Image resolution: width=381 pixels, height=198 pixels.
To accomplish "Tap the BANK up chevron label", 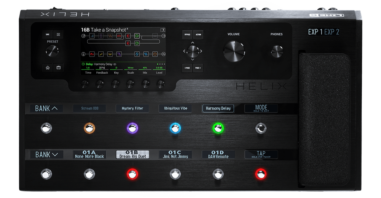I will (x=46, y=108).
